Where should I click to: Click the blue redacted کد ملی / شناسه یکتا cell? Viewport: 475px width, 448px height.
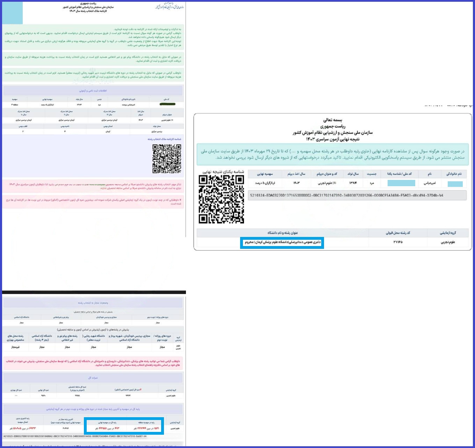click(401, 183)
